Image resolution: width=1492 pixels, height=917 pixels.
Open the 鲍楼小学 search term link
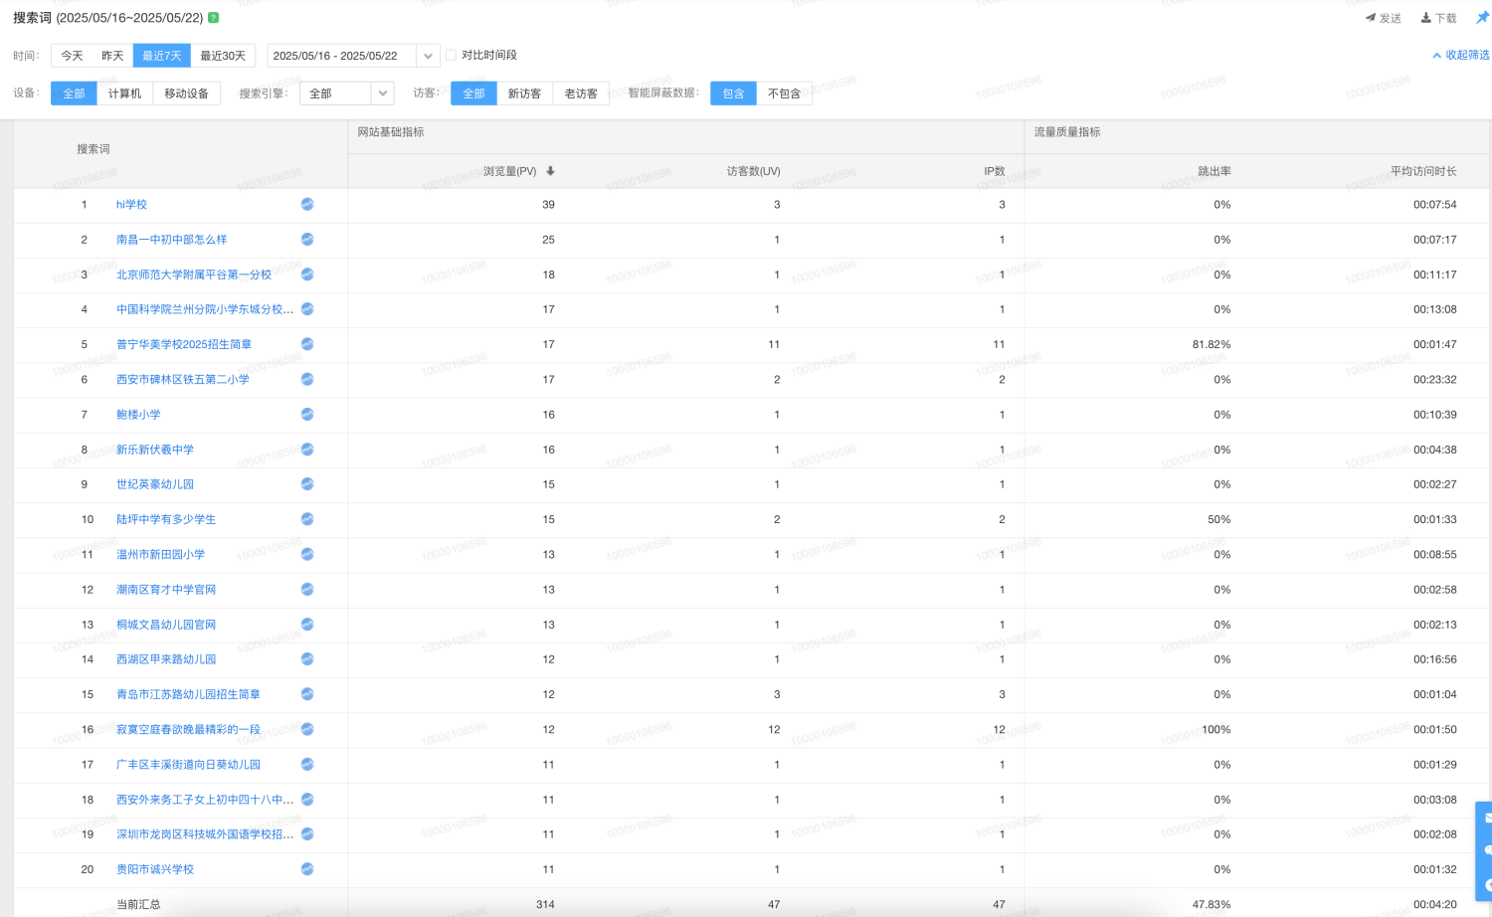pyautogui.click(x=138, y=414)
